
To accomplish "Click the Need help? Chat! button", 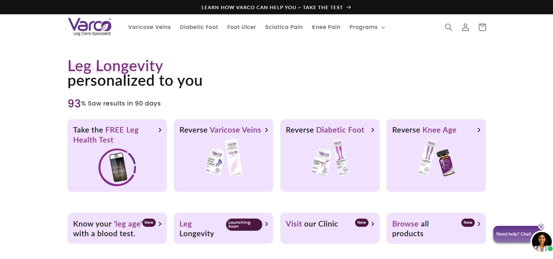I will coord(513,234).
